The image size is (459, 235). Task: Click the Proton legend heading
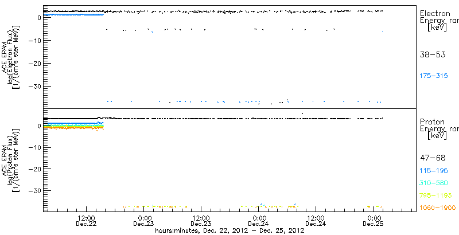pos(432,122)
